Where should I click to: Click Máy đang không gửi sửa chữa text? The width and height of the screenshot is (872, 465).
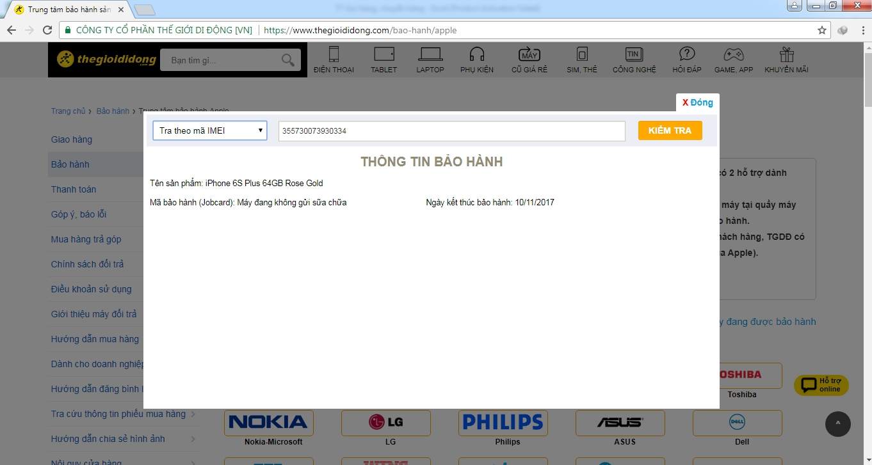(x=292, y=203)
